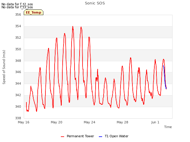The image size is (190, 142).
Task: Click the May 20 x-axis label
Action: coord(56,122)
